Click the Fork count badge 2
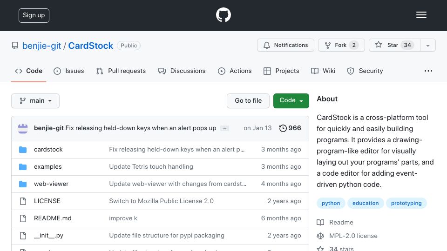Screen dimensions: 447x251 click(354, 45)
